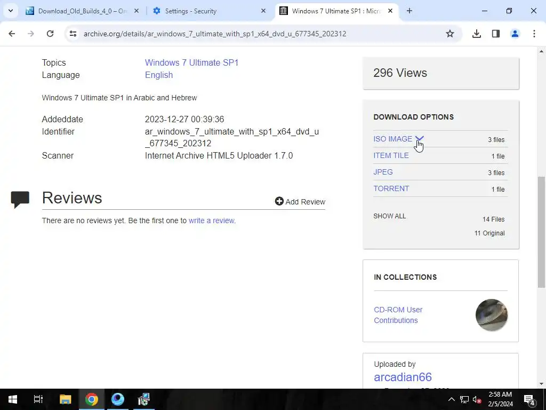Click SHOW ALL files
Screen dimensions: 546x410
(x=390, y=216)
